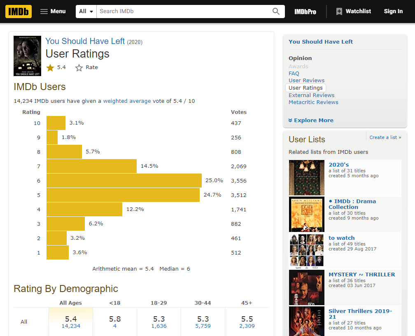The width and height of the screenshot is (415, 336).
Task: Click the All row label in the demographic table
Action: coord(24,322)
